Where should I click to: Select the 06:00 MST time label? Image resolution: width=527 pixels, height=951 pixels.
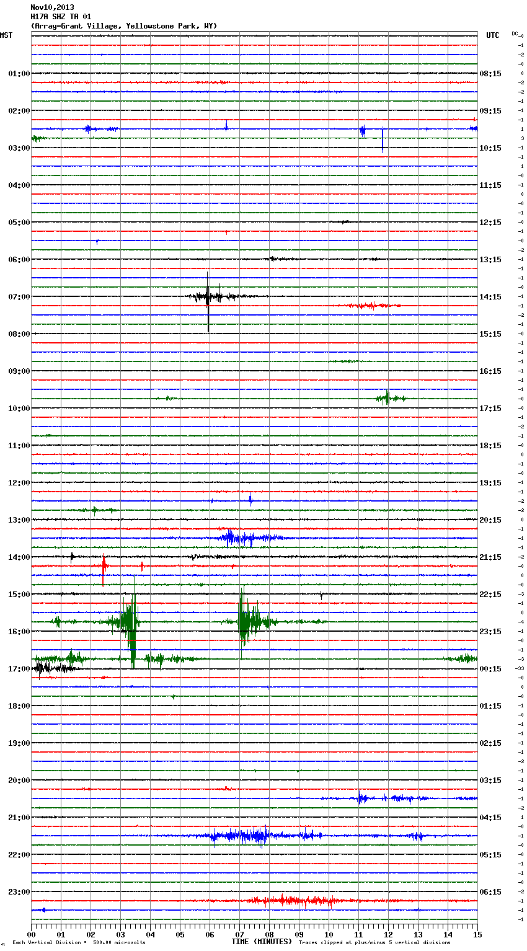click(19, 260)
